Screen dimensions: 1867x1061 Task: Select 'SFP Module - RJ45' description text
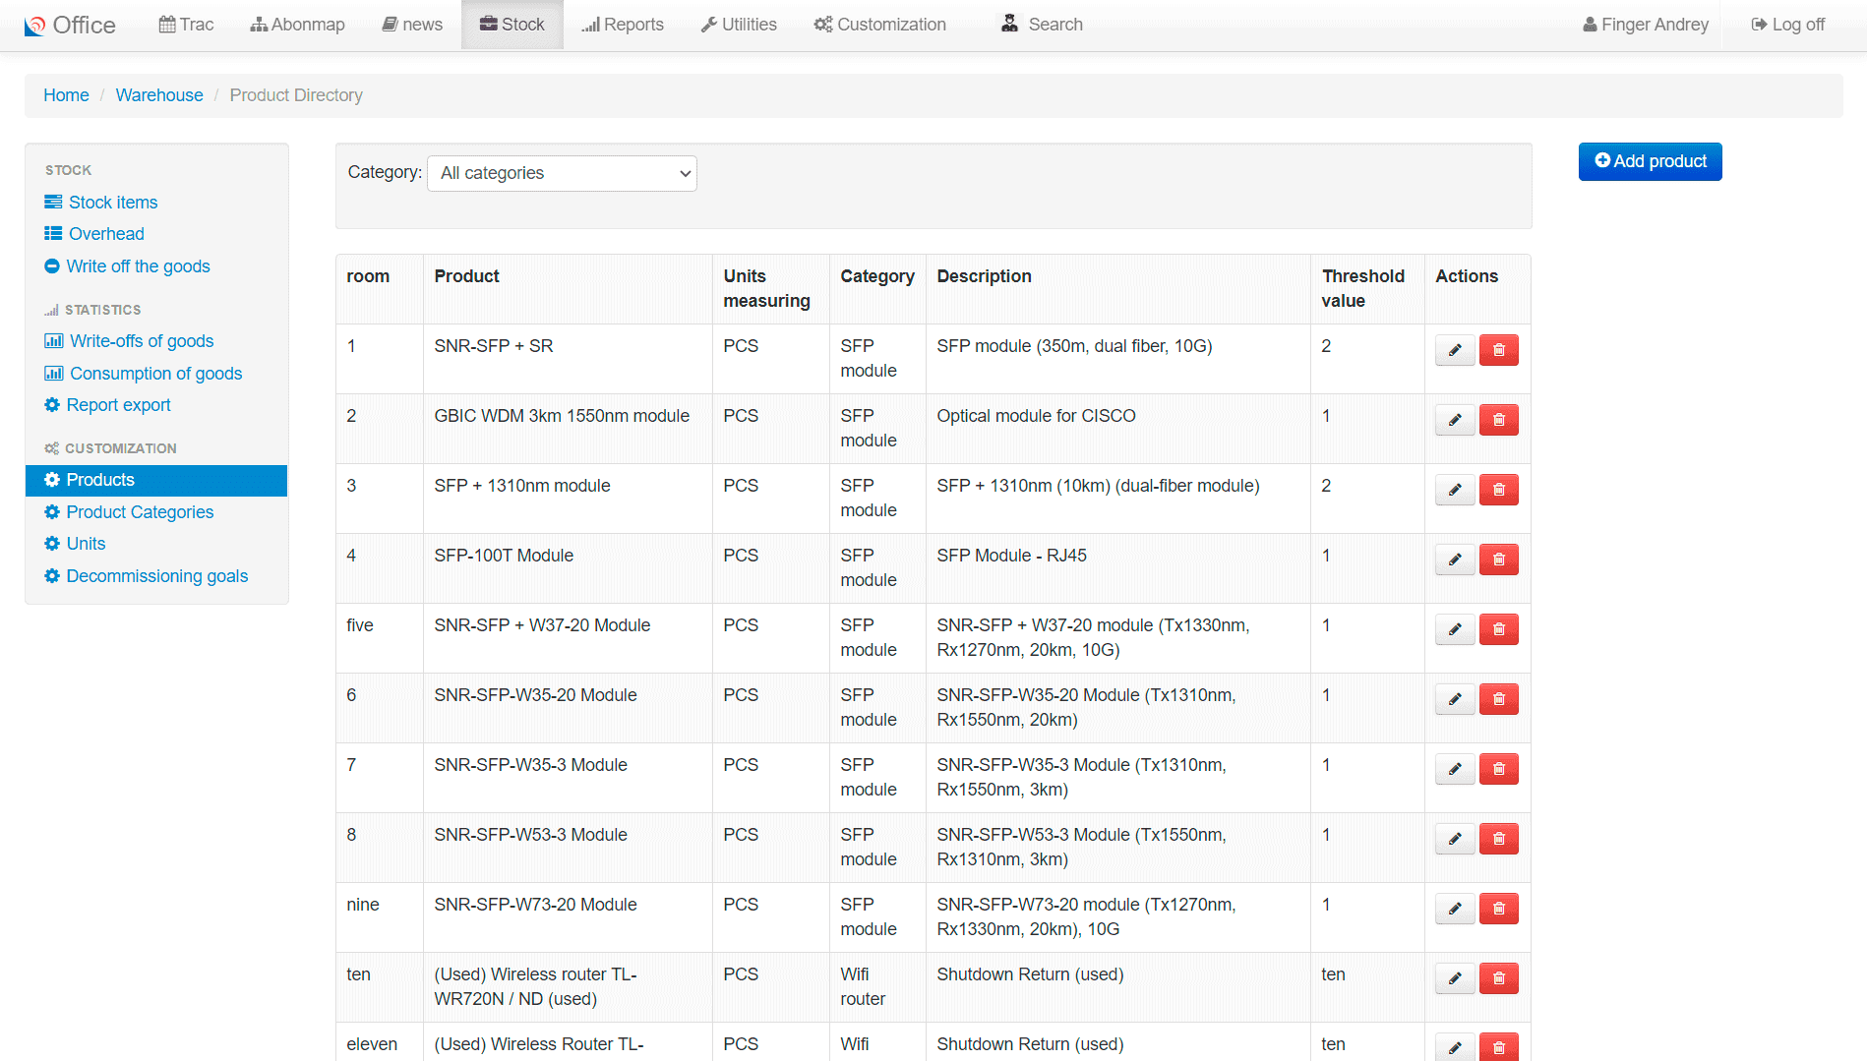pos(1011,556)
